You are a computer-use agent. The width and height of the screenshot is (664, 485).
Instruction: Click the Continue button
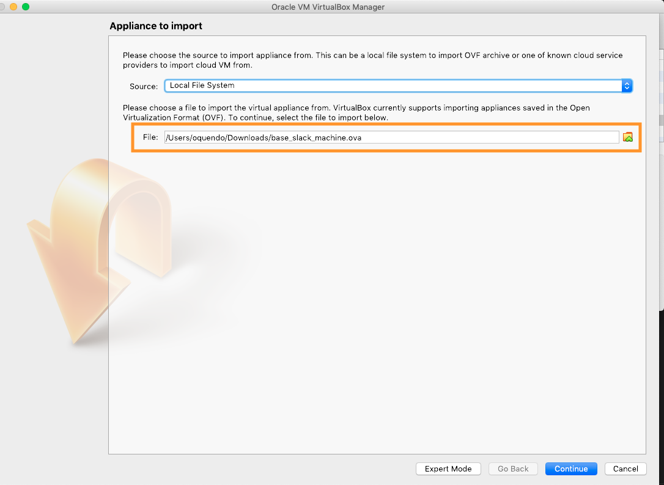pyautogui.click(x=571, y=469)
